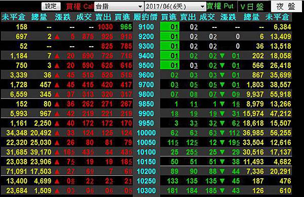Open the 設定 settings button
The height and width of the screenshot is (197, 304).
[x=51, y=6]
